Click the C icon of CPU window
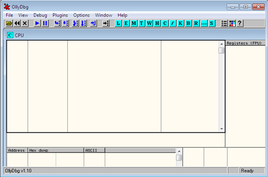The height and width of the screenshot is (177, 268). click(x=10, y=35)
